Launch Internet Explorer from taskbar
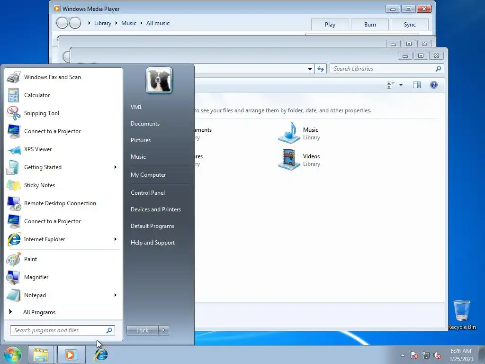This screenshot has width=485, height=364. 101,355
